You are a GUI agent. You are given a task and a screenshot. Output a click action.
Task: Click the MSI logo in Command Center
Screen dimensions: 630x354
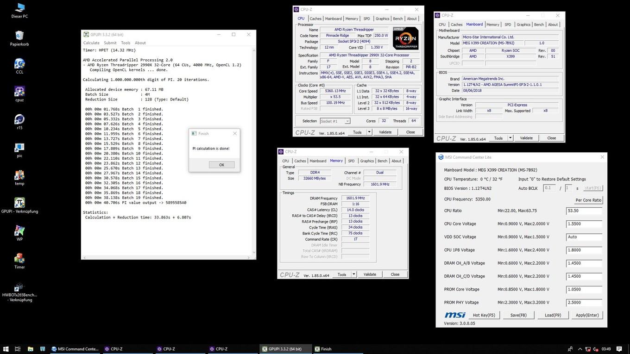point(455,315)
